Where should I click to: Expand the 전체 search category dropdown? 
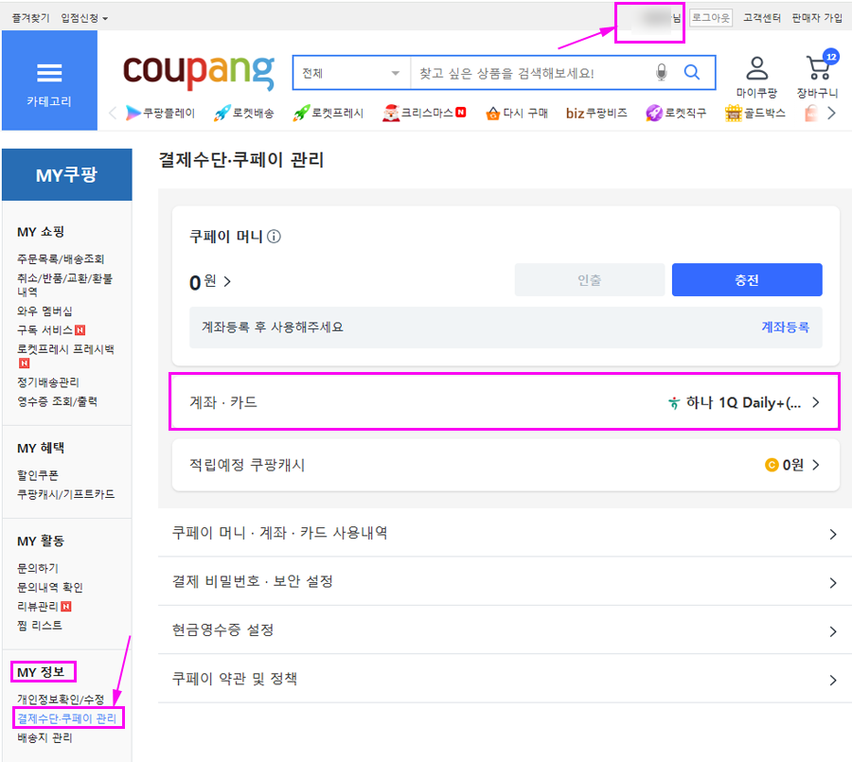coord(351,73)
